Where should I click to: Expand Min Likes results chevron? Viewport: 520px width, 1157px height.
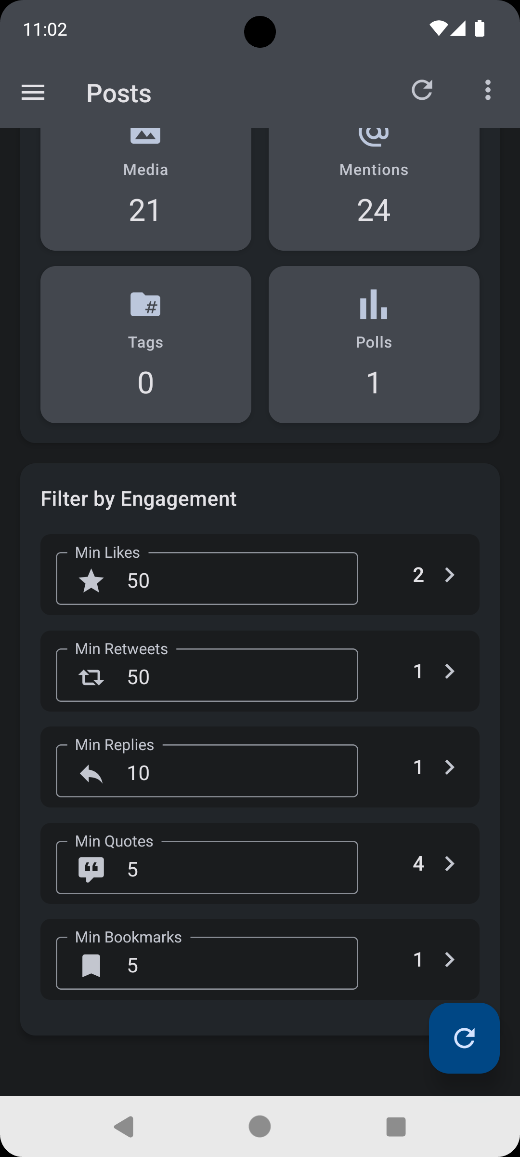point(449,575)
